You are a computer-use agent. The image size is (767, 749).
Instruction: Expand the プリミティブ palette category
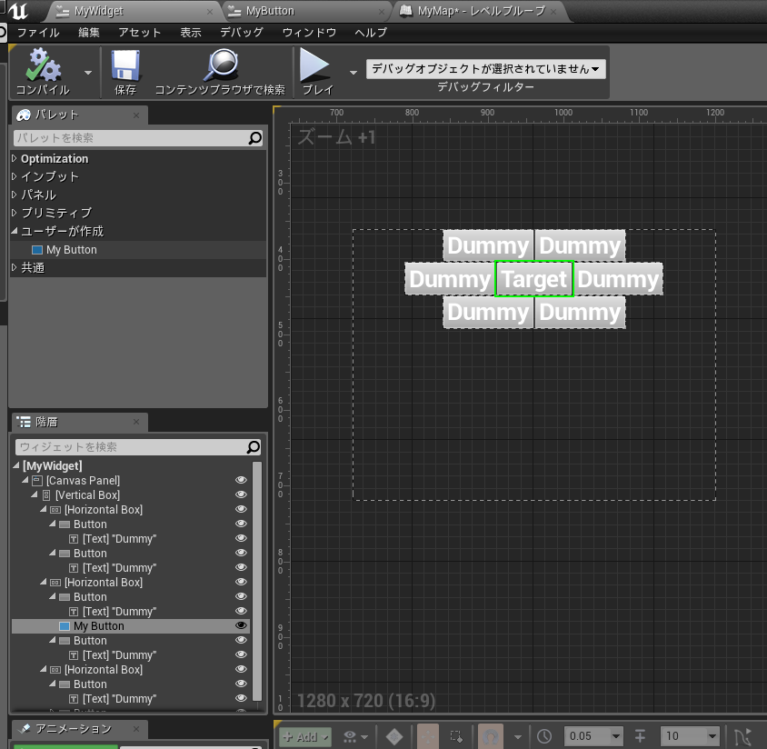15,213
